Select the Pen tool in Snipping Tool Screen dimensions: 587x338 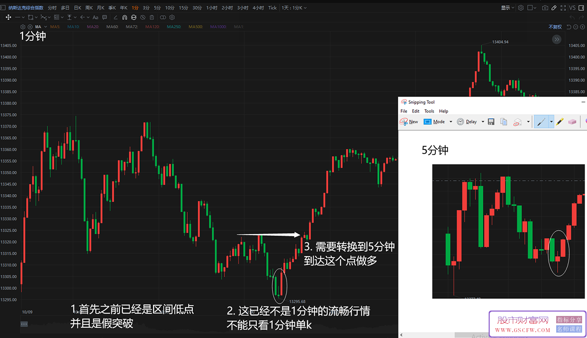point(541,121)
